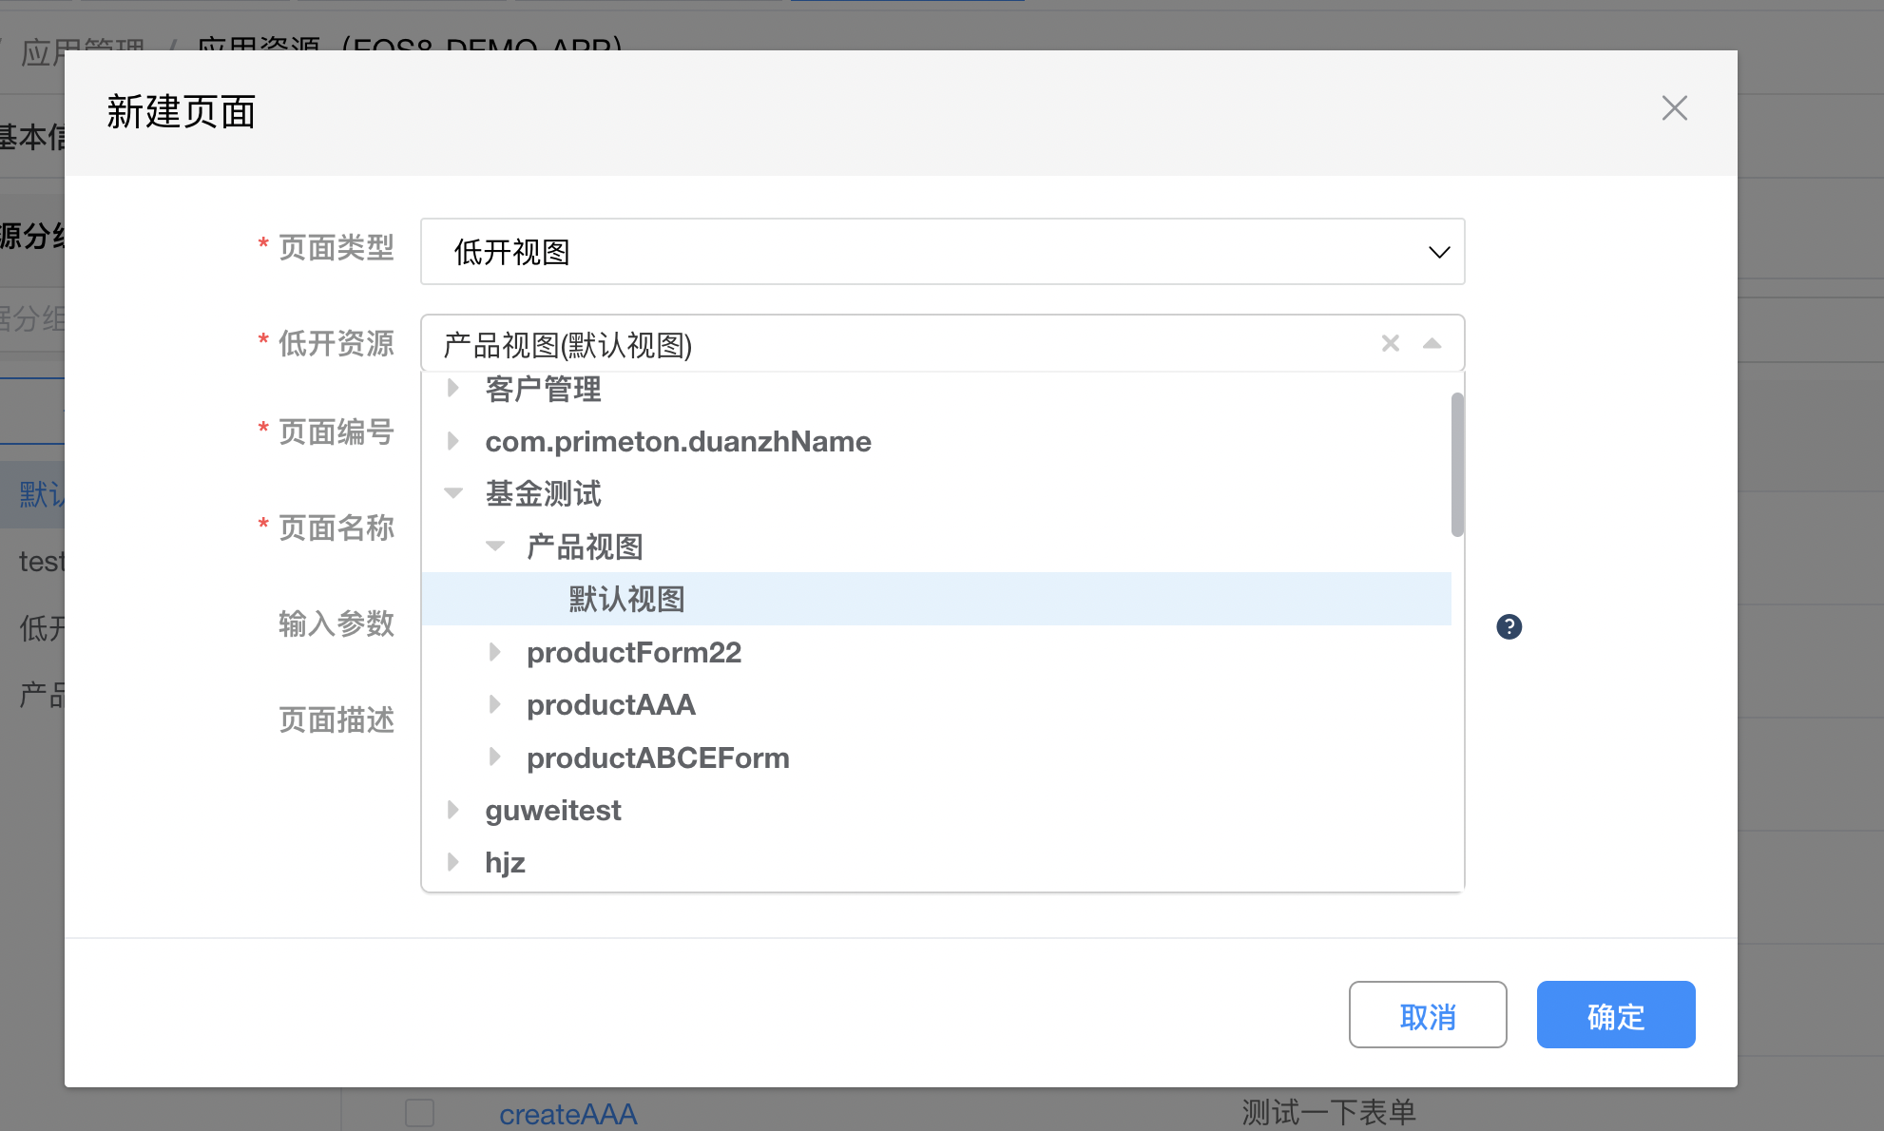Viewport: 1884px width, 1131px height.
Task: Collapse the 低开资源 dropdown with up arrow
Action: [x=1432, y=343]
